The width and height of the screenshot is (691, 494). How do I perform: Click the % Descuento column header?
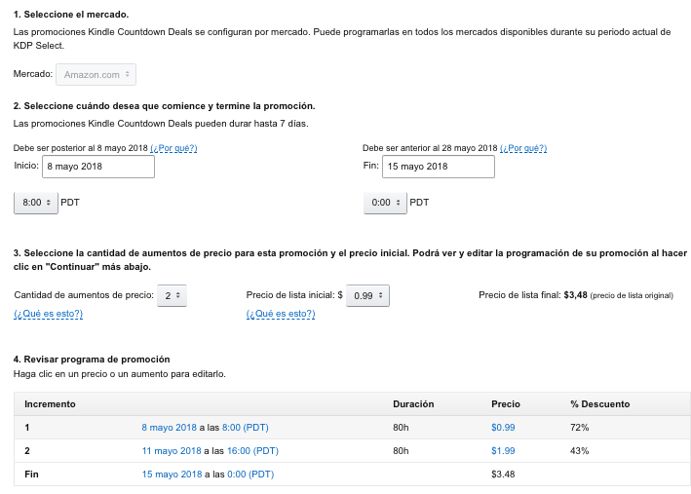(599, 403)
